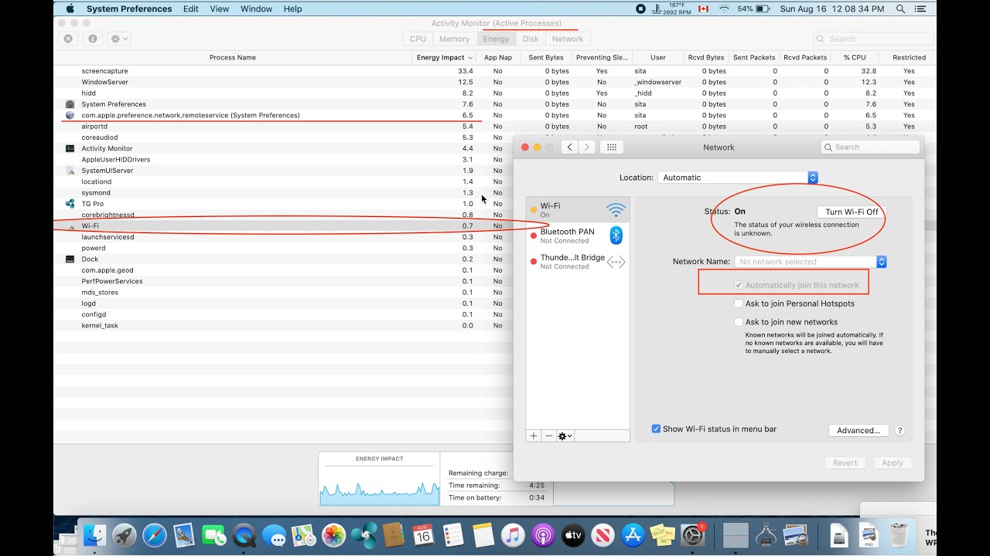Go back in Network preferences window
This screenshot has height=556, width=990.
tap(570, 147)
